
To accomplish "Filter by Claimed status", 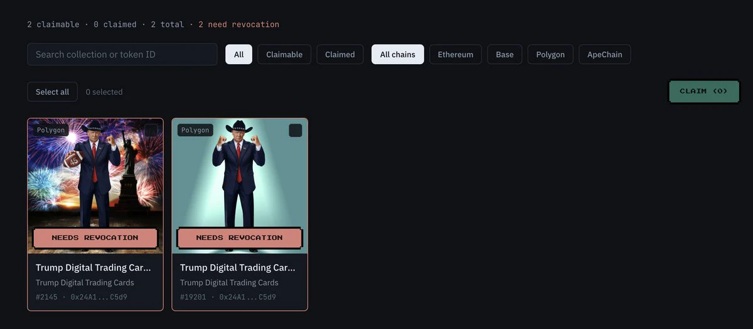I will pos(339,55).
